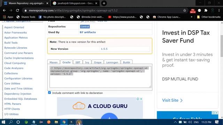Open the Dependency Injection category

(x=18, y=94)
